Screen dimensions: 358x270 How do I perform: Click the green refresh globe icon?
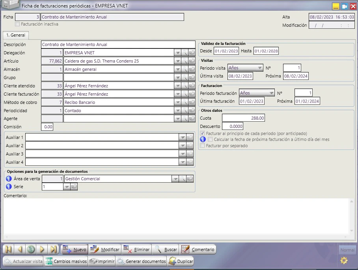31,249
